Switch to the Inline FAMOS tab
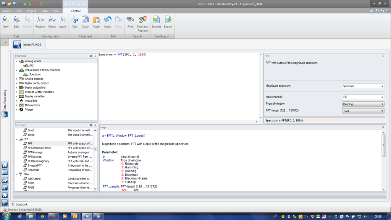Screen dimensions: 391x220 tap(29, 45)
